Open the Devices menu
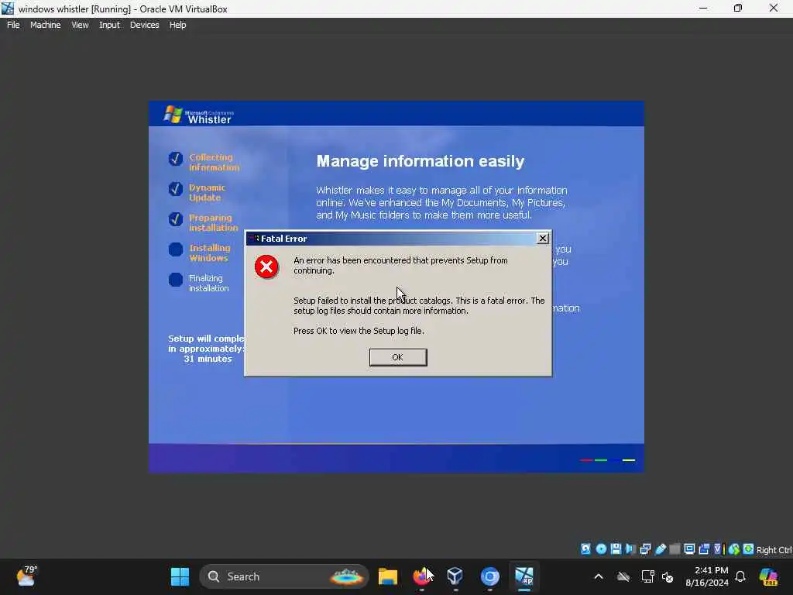Image resolution: width=793 pixels, height=595 pixels. (144, 25)
